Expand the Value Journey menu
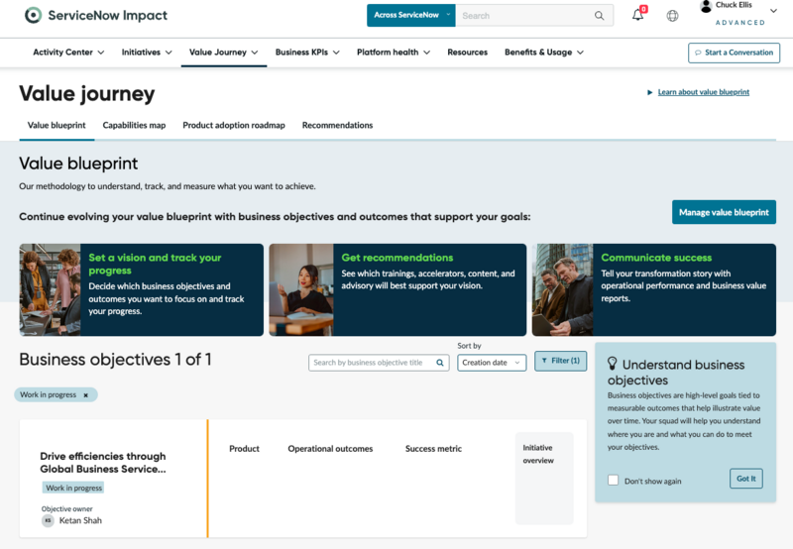This screenshot has width=793, height=549. pos(224,53)
